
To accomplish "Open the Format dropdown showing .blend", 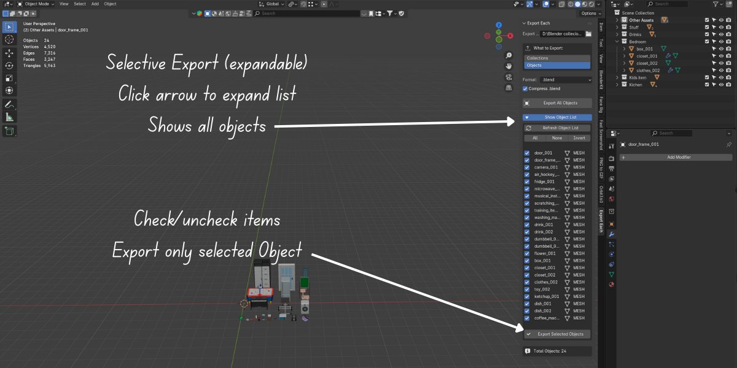I will pos(567,79).
